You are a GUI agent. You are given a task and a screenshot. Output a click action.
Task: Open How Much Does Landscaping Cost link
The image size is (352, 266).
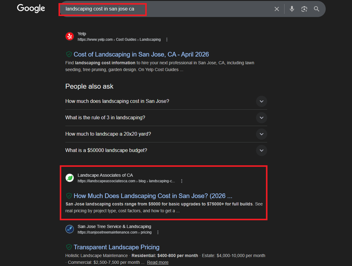coord(153,196)
